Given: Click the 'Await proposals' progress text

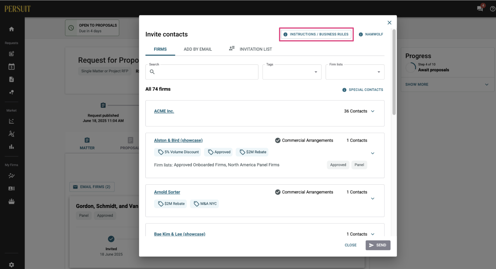Looking at the screenshot, I should click(434, 70).
